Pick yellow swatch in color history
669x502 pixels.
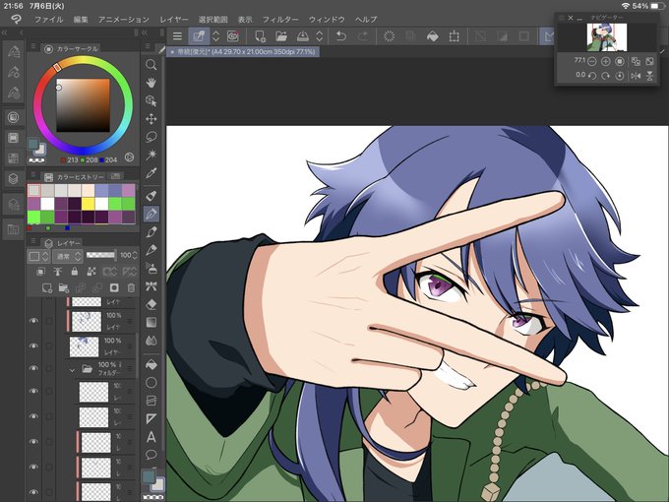(88, 204)
